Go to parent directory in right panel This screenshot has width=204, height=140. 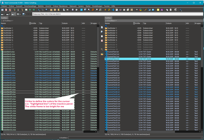pyautogui.click(x=153, y=26)
